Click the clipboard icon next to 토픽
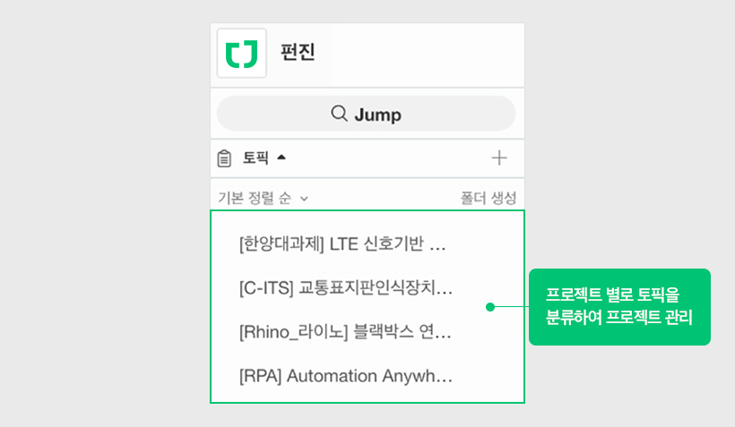 [x=224, y=158]
